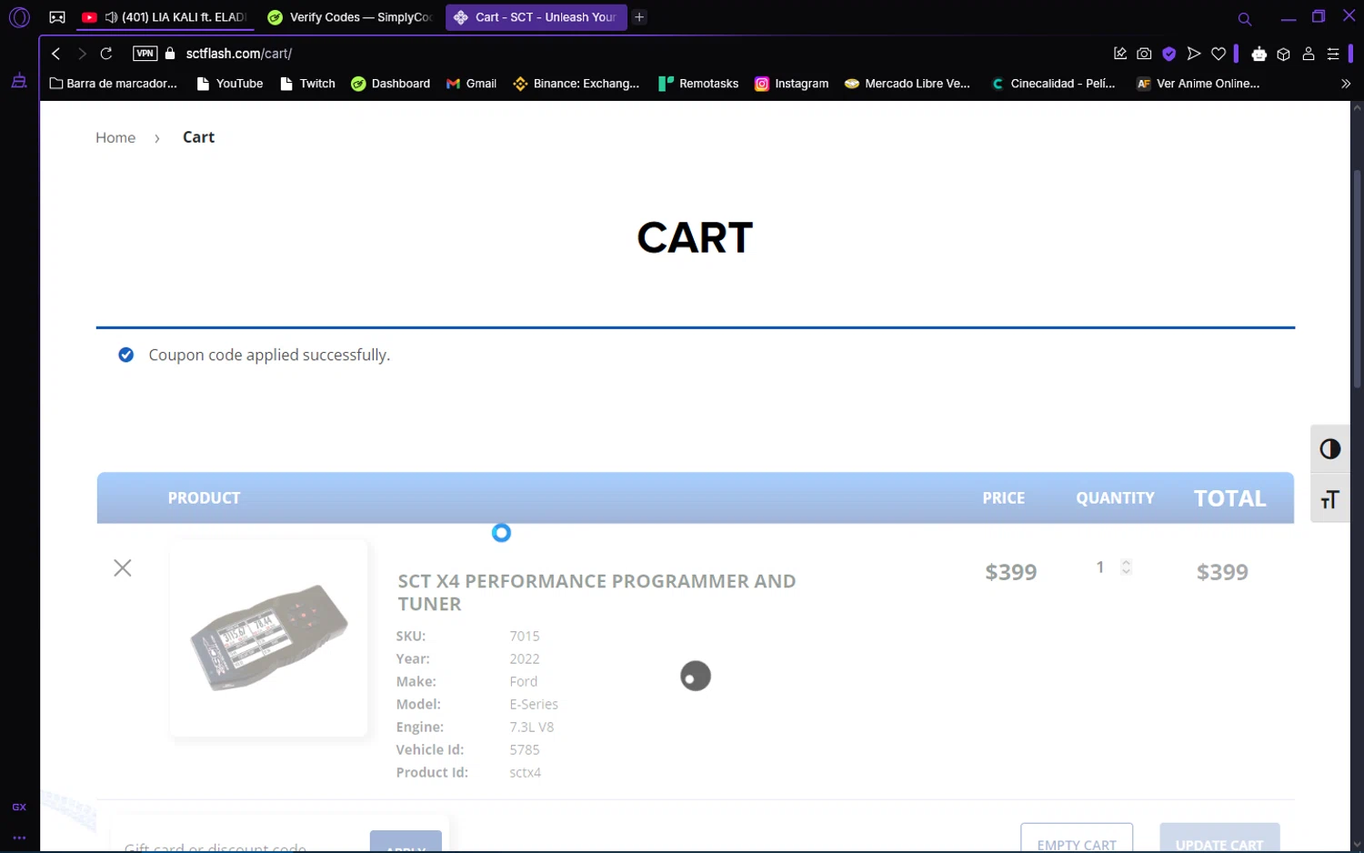1364x853 pixels.
Task: Go back to the previous page
Action: coord(56,54)
